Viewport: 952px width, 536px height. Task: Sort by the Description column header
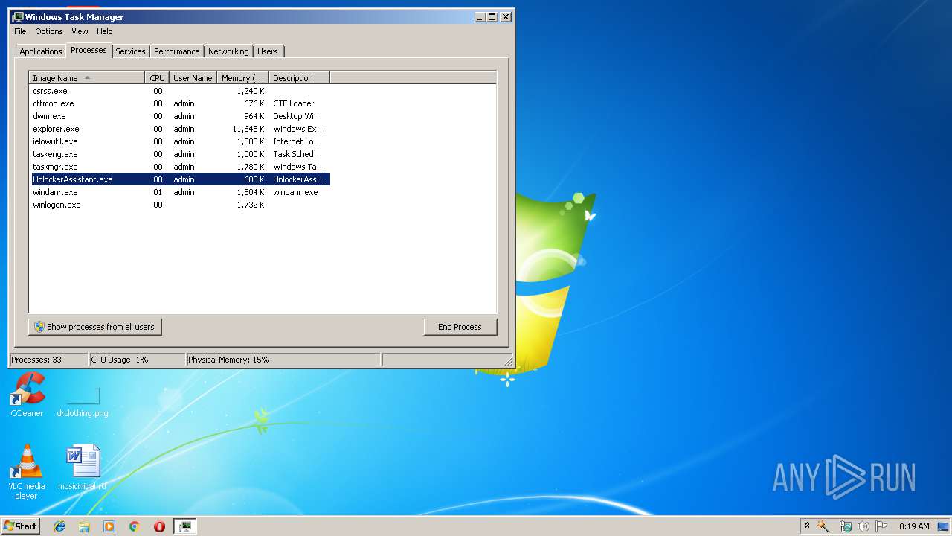[299, 78]
